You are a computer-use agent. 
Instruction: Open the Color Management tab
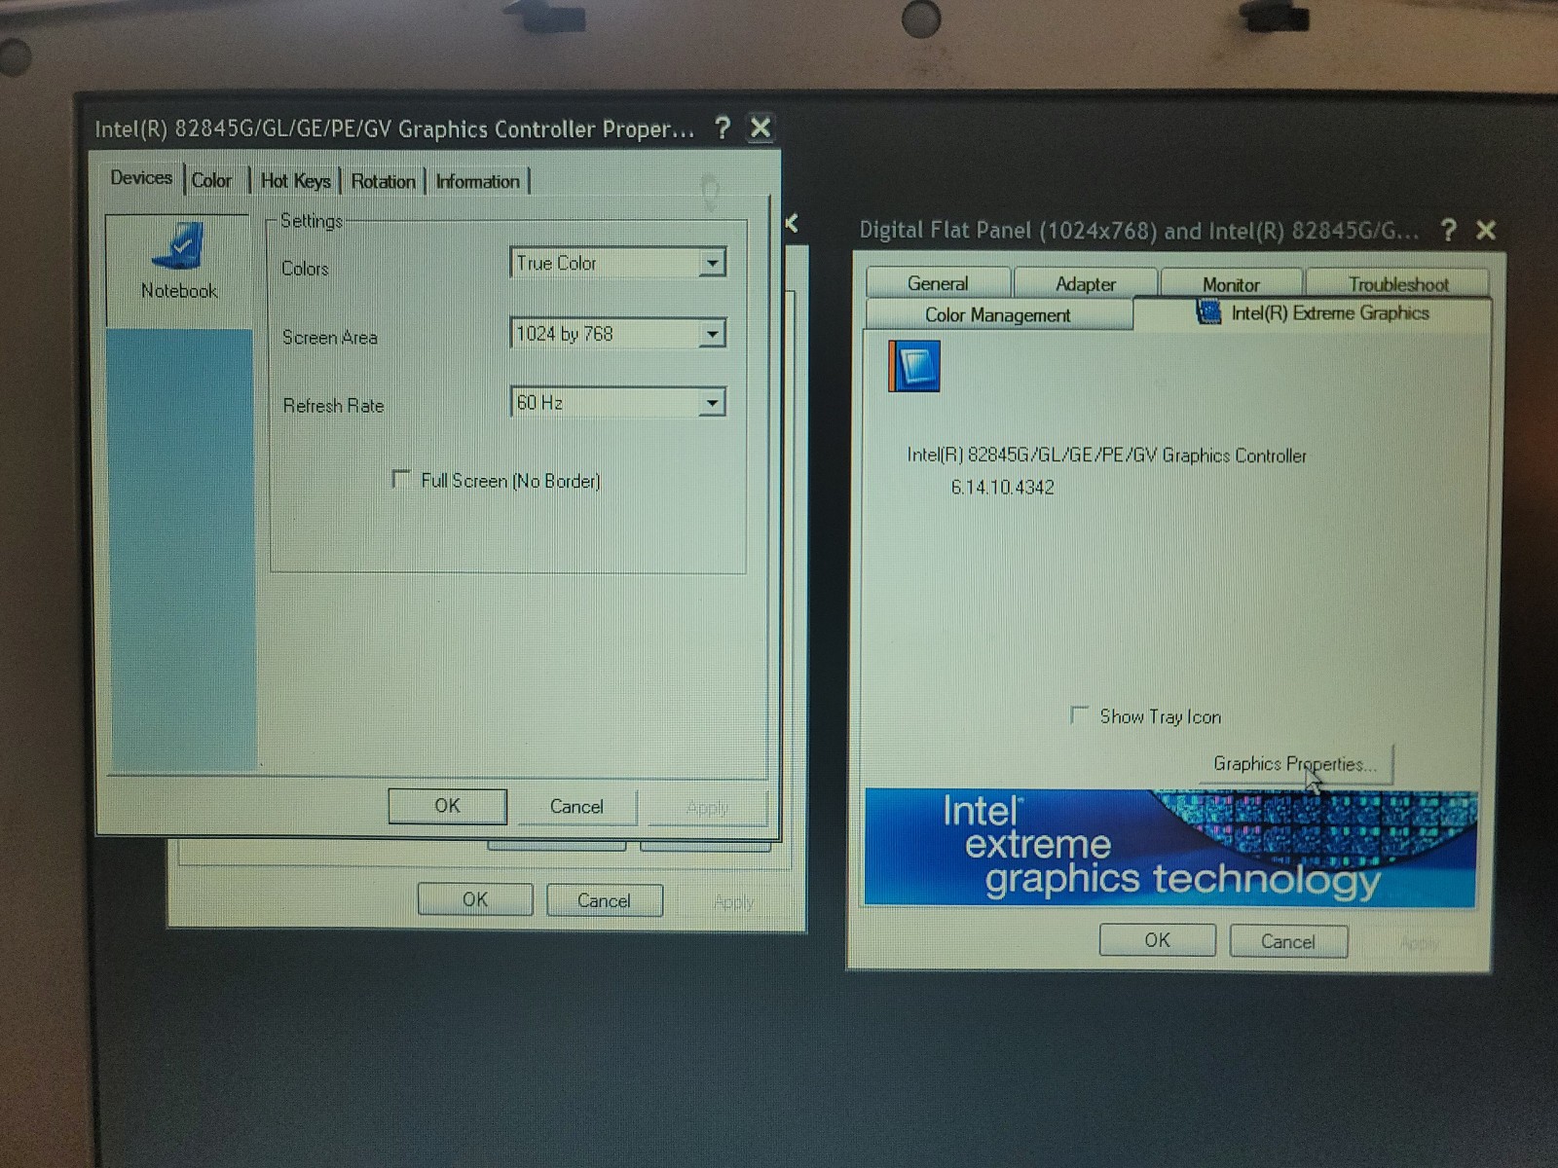[998, 314]
